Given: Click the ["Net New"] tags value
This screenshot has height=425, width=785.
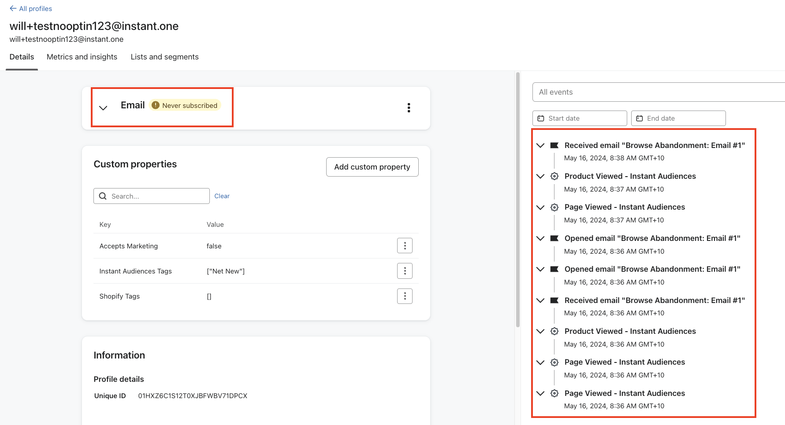Looking at the screenshot, I should tap(226, 271).
